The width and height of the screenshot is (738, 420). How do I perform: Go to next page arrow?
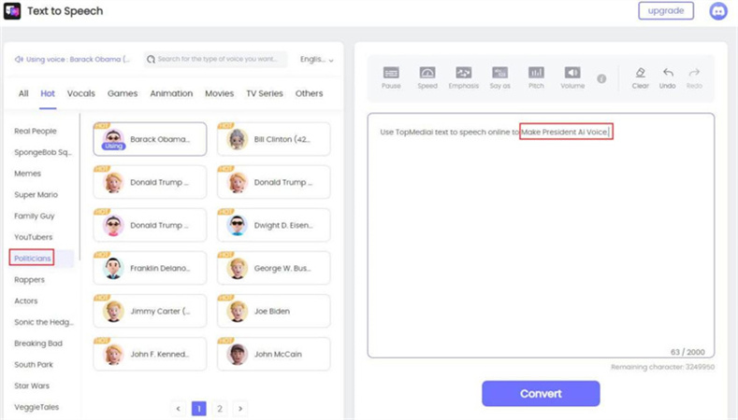click(240, 408)
